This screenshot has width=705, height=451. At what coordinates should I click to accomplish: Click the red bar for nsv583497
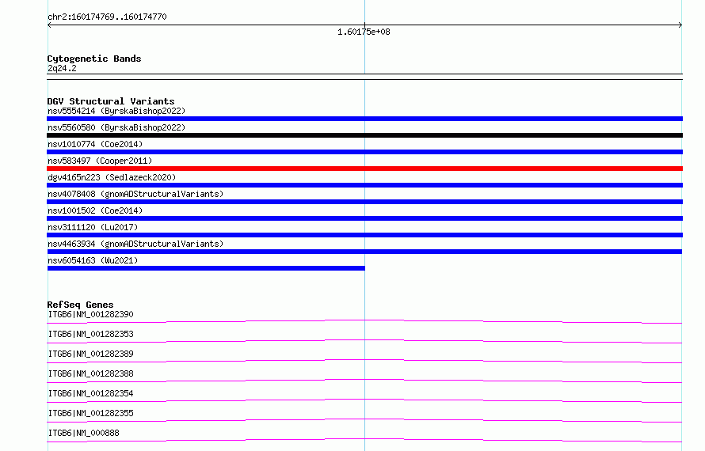coord(364,169)
